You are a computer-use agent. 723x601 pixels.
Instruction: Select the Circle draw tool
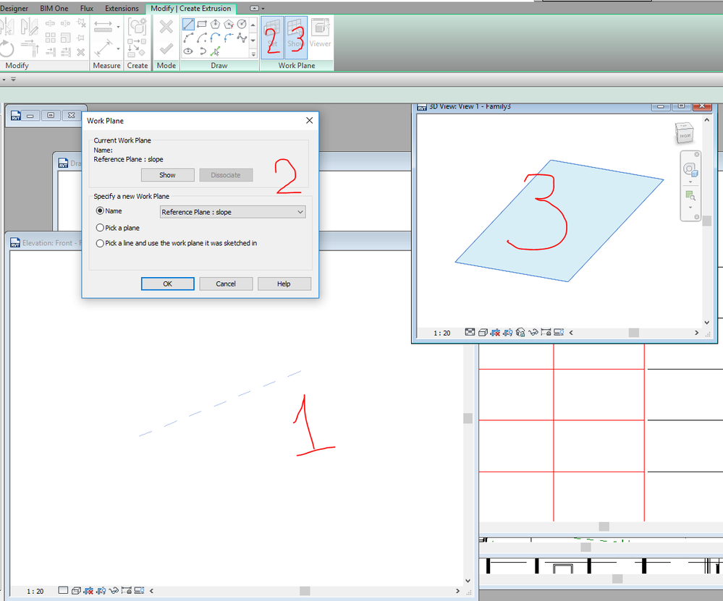(x=242, y=24)
